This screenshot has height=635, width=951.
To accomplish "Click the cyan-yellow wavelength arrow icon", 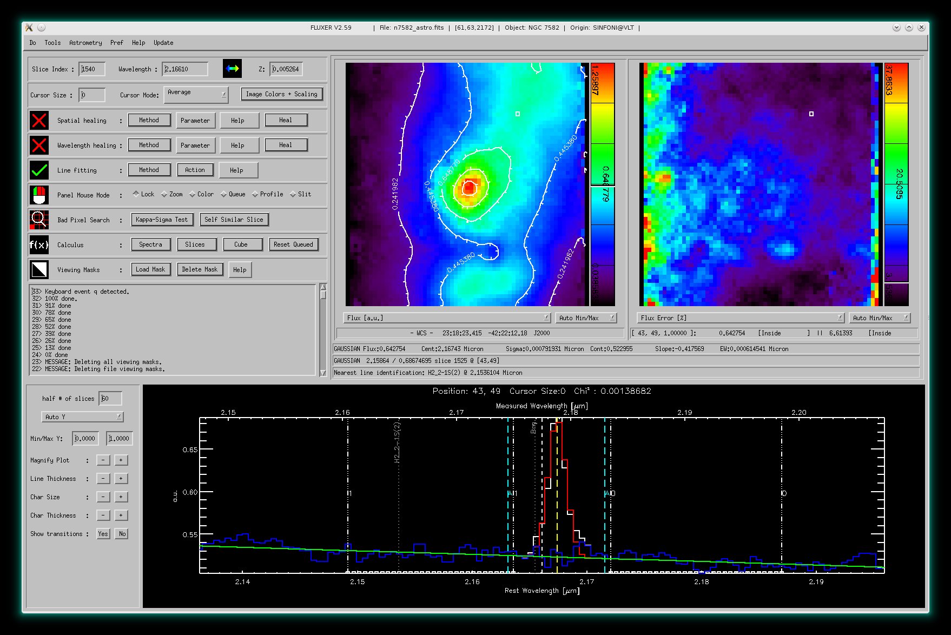I will pos(232,69).
